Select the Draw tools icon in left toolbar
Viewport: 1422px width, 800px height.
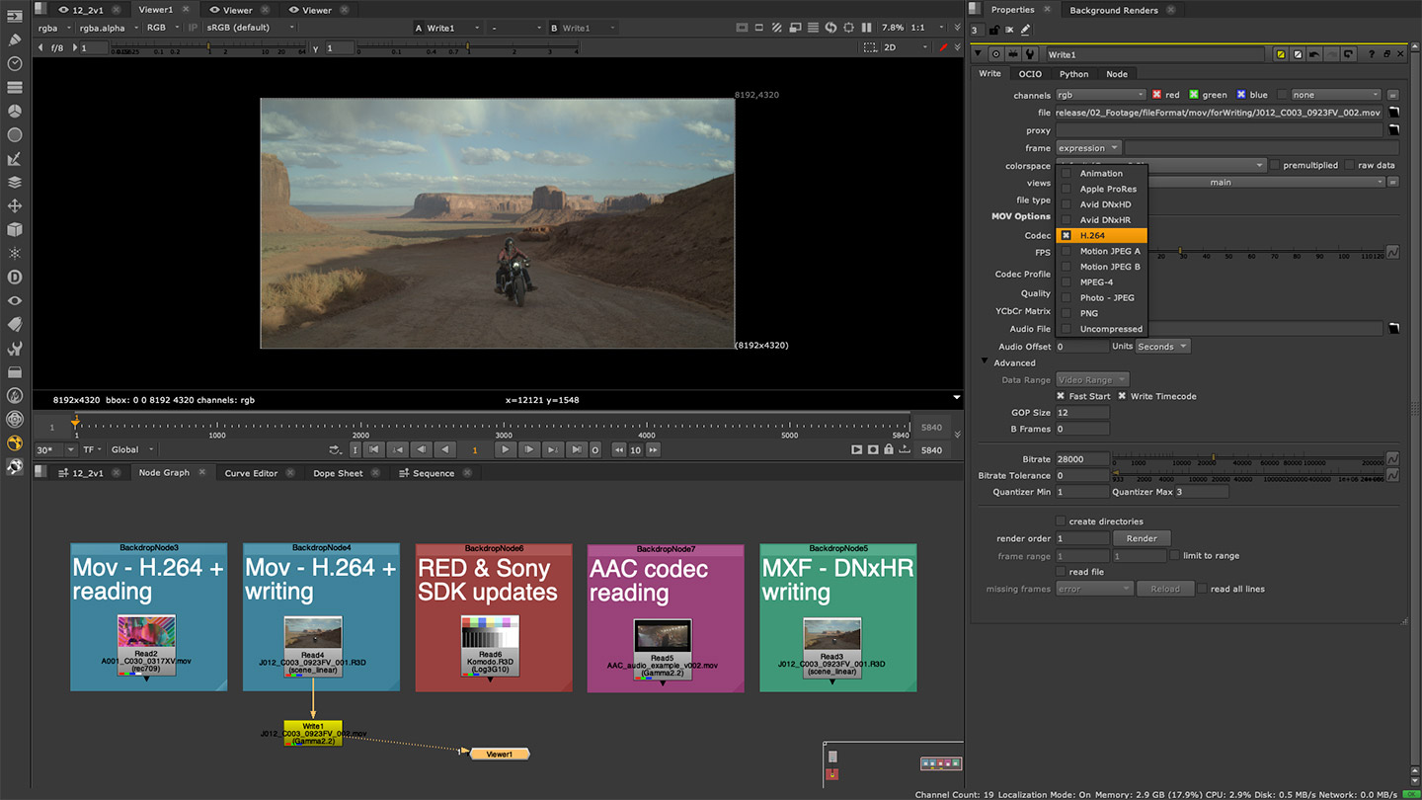point(14,40)
